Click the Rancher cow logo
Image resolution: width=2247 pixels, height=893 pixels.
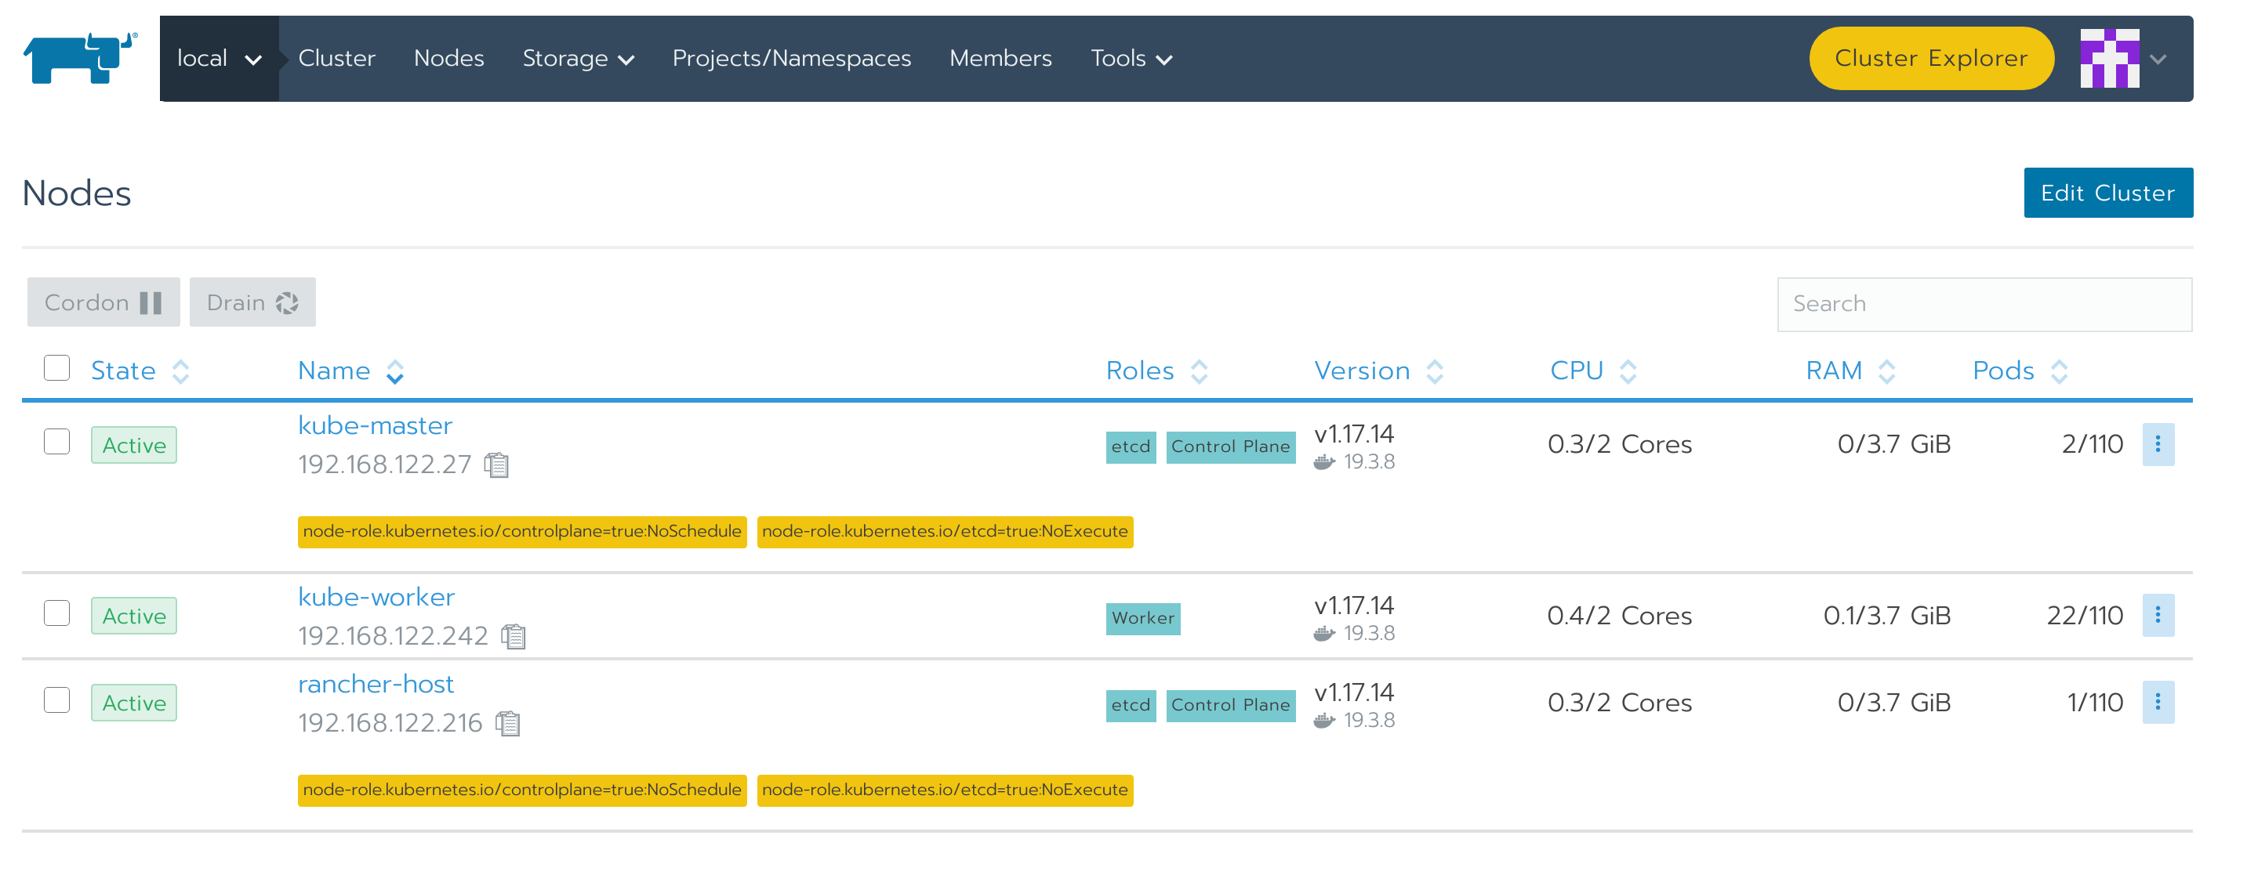[x=79, y=59]
